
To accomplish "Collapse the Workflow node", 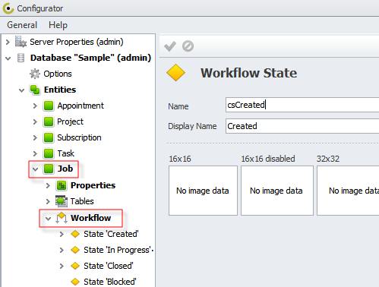I will tap(48, 218).
